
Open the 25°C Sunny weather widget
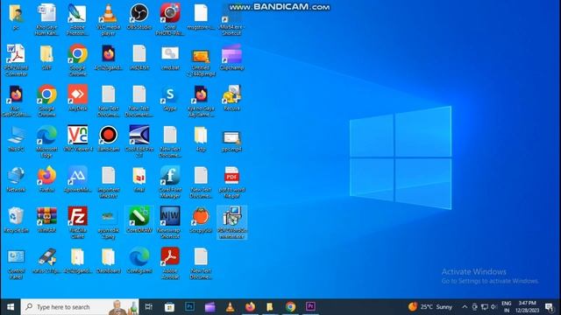tap(430, 307)
